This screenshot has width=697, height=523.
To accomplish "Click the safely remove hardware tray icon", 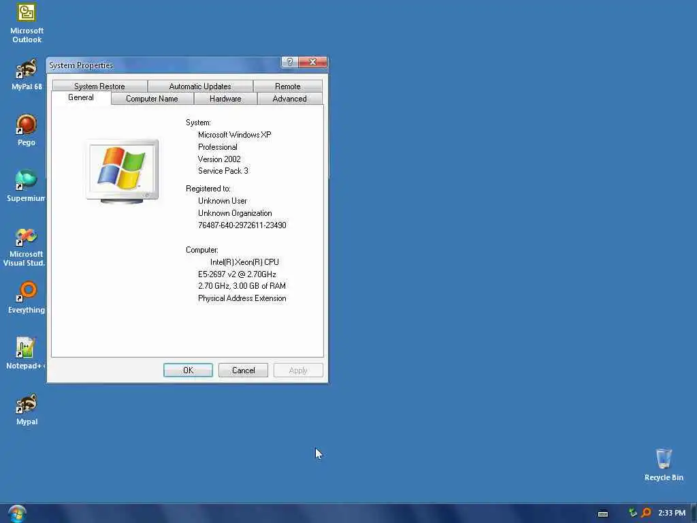I will click(632, 513).
